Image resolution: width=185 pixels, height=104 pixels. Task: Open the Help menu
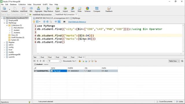pyautogui.click(x=56, y=4)
